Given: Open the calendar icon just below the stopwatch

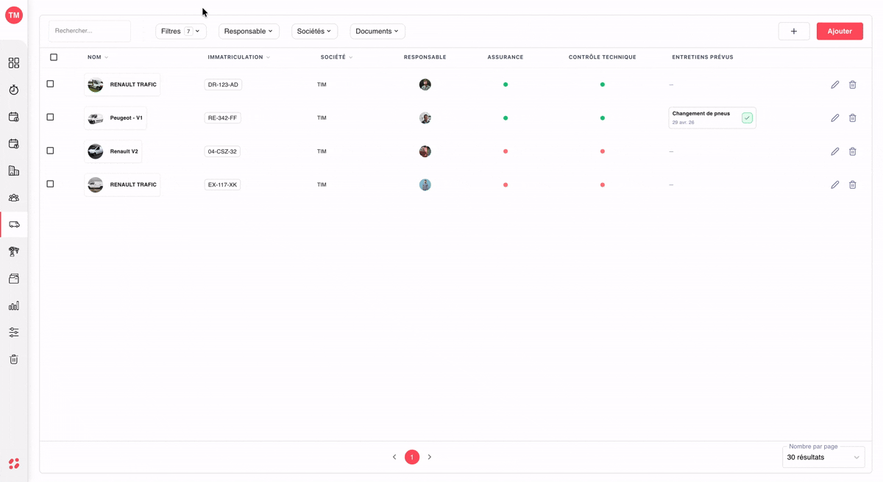Looking at the screenshot, I should point(14,117).
